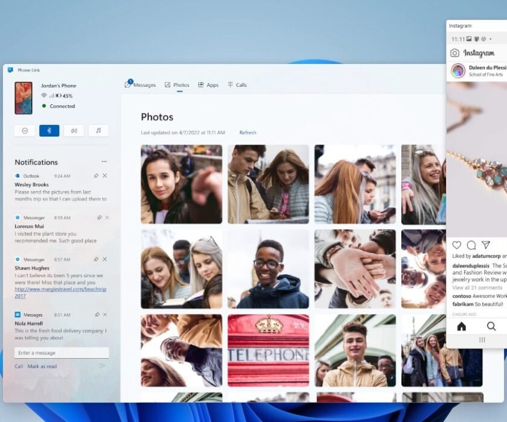507x422 pixels.
Task: Open the Apps tab
Action: (x=208, y=85)
